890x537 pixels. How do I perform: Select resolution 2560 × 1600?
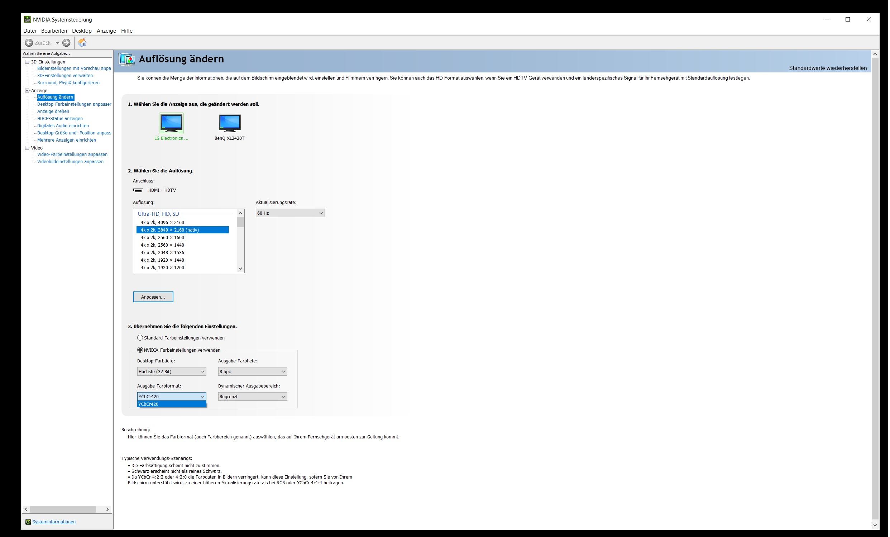[x=183, y=237]
